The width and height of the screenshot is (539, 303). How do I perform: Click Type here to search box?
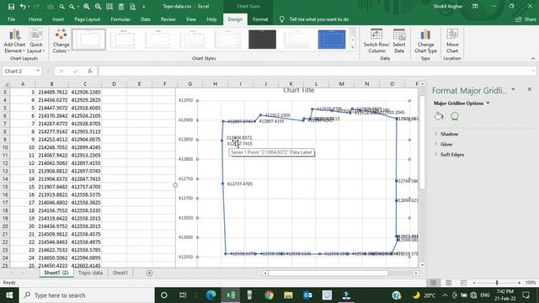click(x=87, y=295)
